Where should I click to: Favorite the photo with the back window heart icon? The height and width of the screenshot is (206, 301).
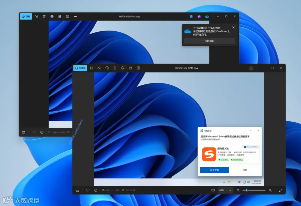(x=34, y=132)
